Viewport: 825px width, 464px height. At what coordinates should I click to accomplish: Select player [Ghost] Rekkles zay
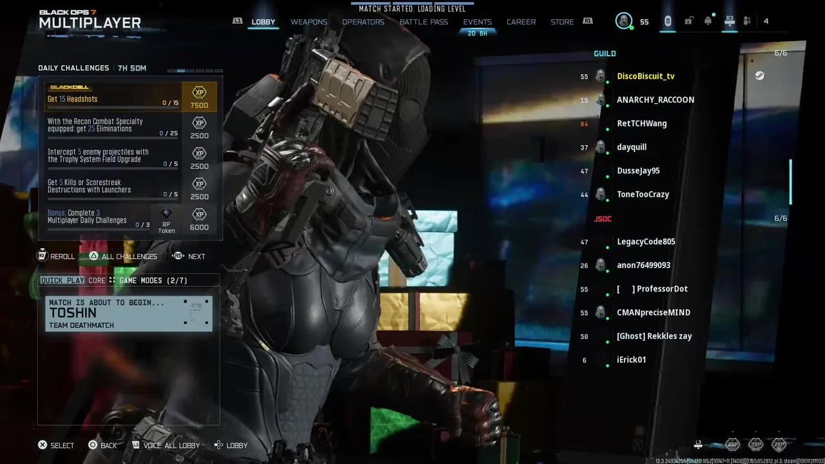[x=654, y=336]
